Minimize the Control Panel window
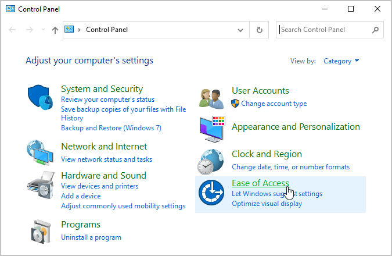The width and height of the screenshot is (392, 256). [325, 9]
